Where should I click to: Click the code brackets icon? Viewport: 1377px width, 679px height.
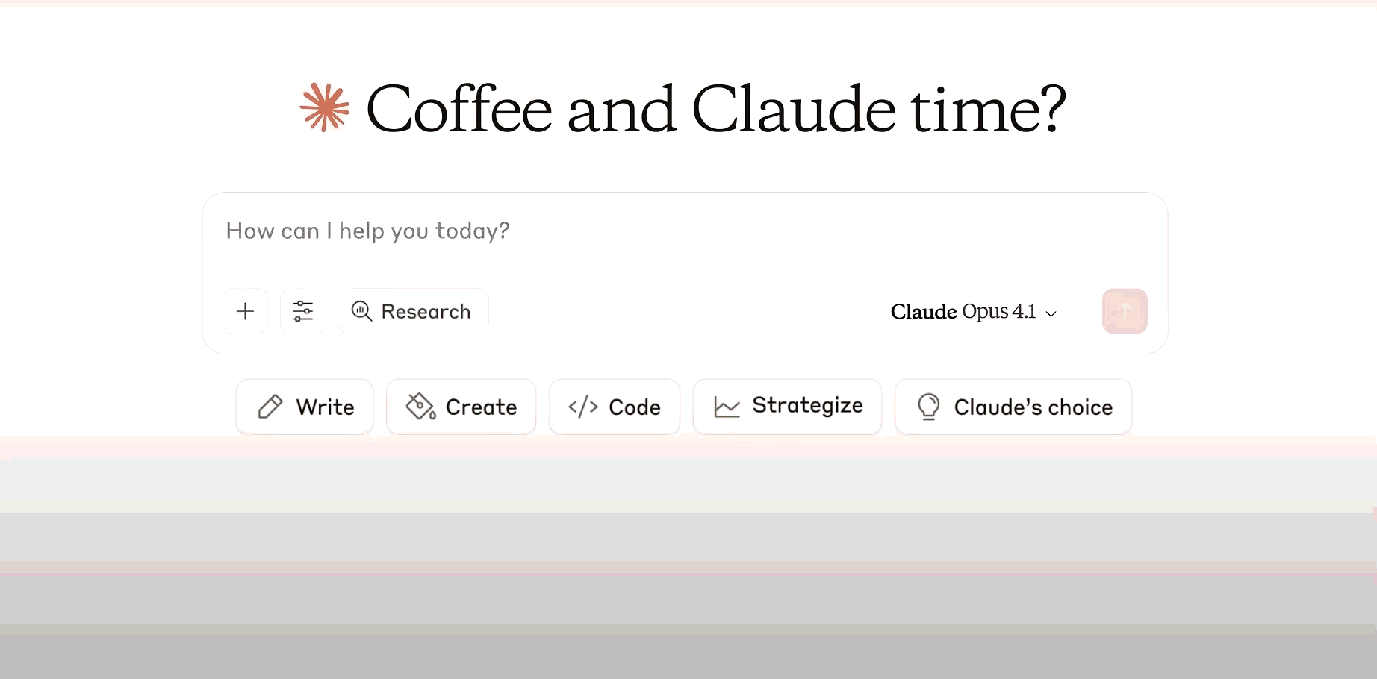(583, 407)
